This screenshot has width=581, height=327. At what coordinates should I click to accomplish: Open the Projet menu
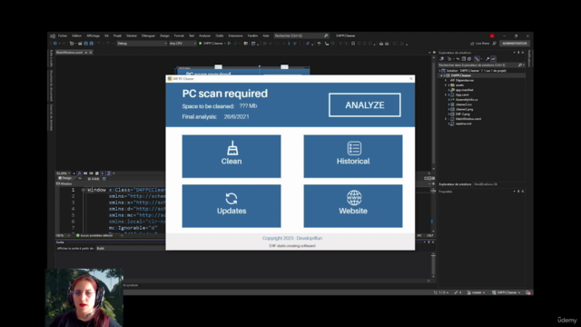click(x=117, y=36)
